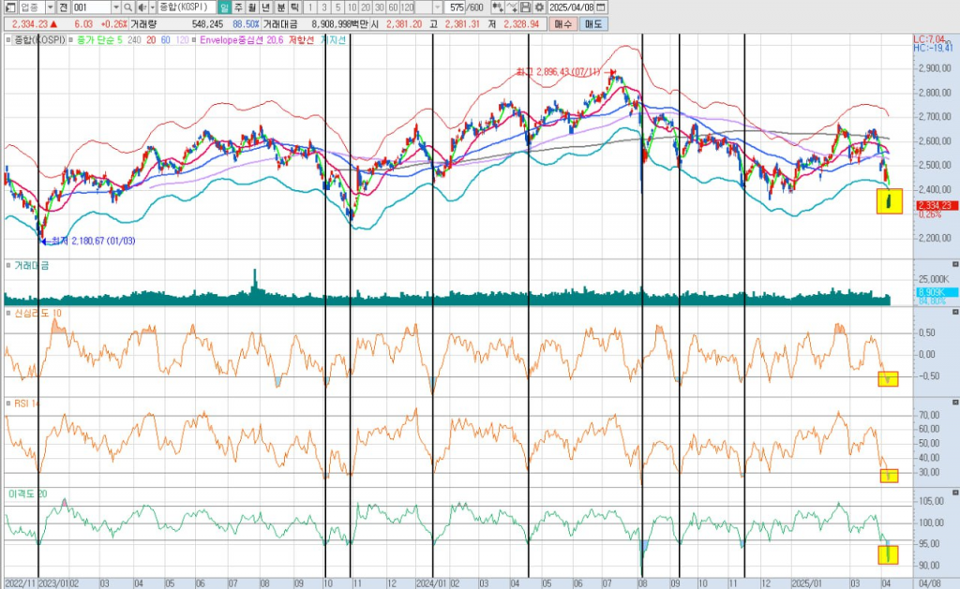Select the yearly (년) period tab
Image resolution: width=960 pixels, height=589 pixels.
pos(266,7)
